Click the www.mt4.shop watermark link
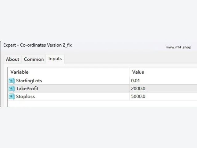This screenshot has height=148, width=197. pyautogui.click(x=179, y=47)
